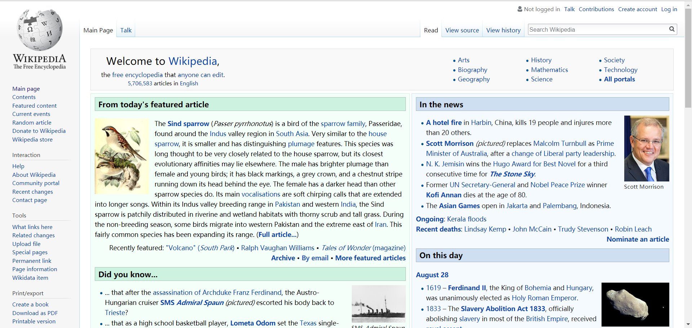The height and width of the screenshot is (328, 692).
Task: Focus the Search Wikipedia input field
Action: [x=597, y=30]
